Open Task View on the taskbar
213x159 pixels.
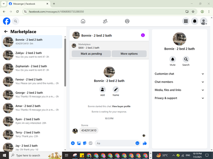(66, 155)
